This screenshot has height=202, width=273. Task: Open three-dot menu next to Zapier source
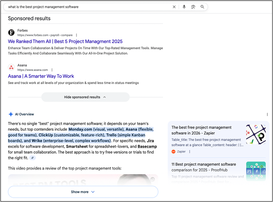pos(190,151)
